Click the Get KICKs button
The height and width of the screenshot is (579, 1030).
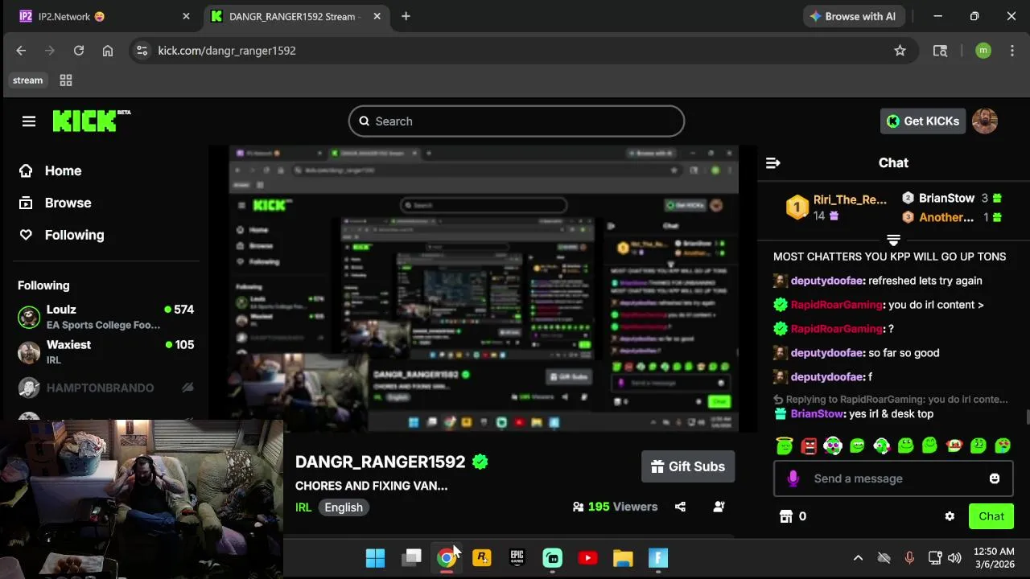click(922, 121)
